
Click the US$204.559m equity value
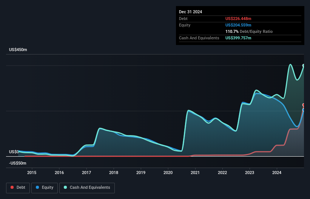(x=238, y=25)
